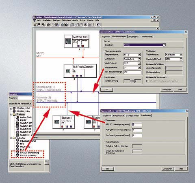
Task: Expand the PROFIBUS-DP tree node
Action: tap(11, 109)
